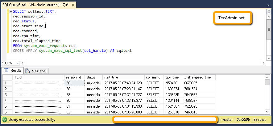The height and width of the screenshot is (126, 273).
Task: Click session_id cell 79
Action: coord(74,95)
